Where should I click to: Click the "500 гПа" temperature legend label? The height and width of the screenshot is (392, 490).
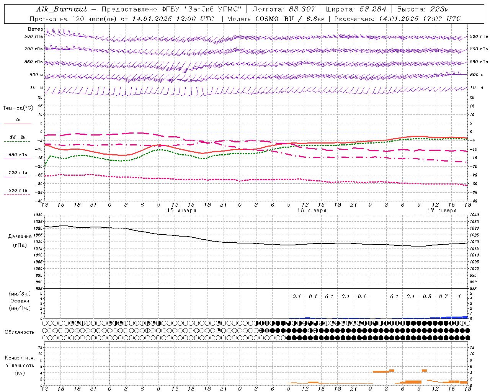(18, 190)
